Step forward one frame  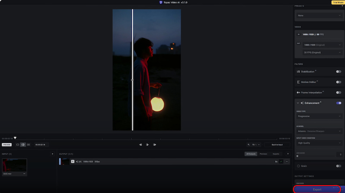(x=155, y=145)
